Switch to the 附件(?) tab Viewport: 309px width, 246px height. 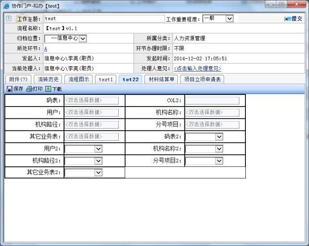tap(18, 79)
